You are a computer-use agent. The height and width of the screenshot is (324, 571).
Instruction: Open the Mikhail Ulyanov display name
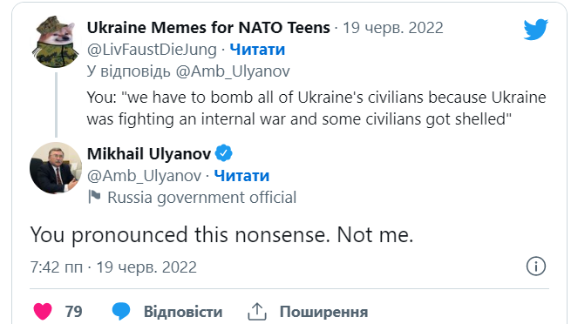149,154
